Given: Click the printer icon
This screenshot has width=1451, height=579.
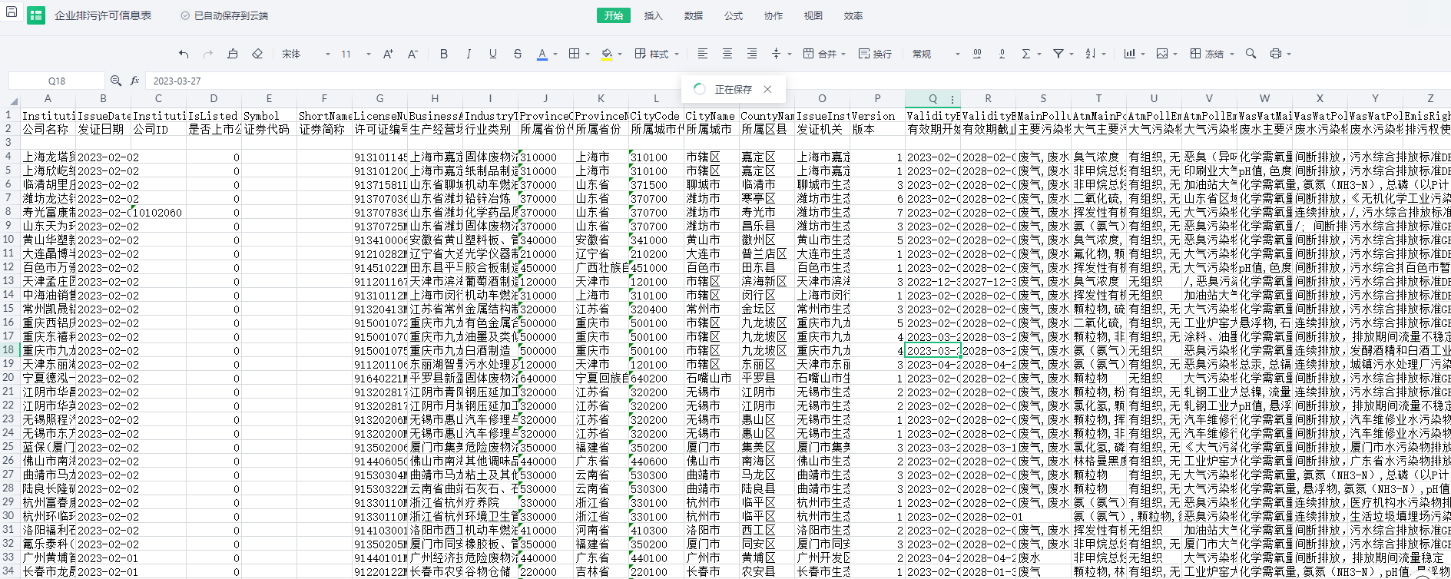Looking at the screenshot, I should click(1276, 54).
